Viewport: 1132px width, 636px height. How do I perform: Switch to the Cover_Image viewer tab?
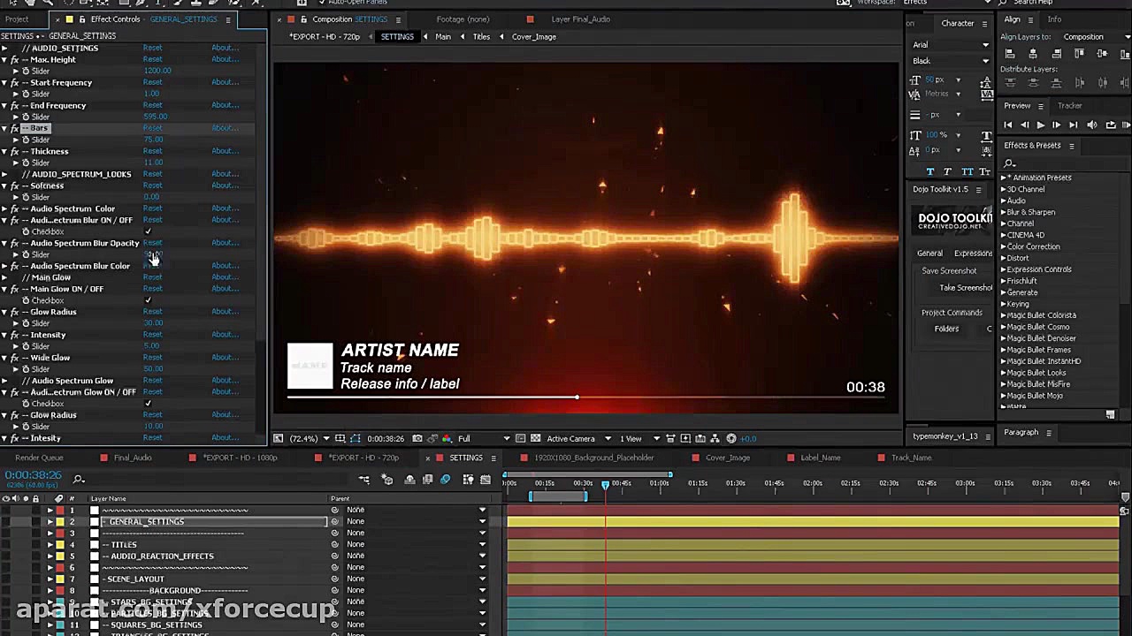point(533,36)
